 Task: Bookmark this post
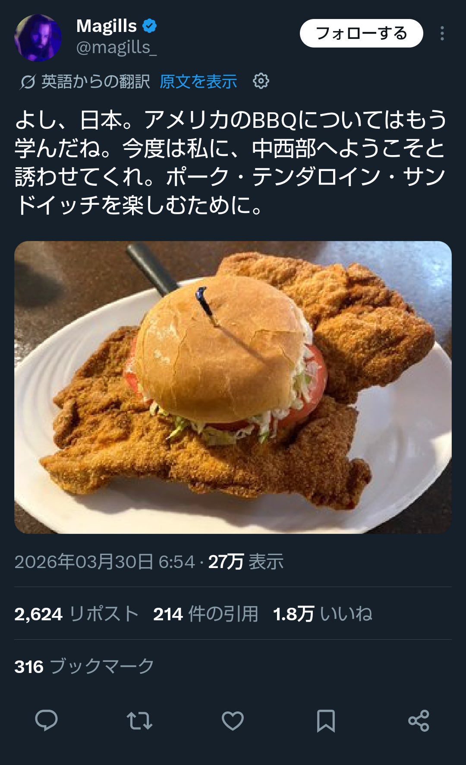coord(326,721)
